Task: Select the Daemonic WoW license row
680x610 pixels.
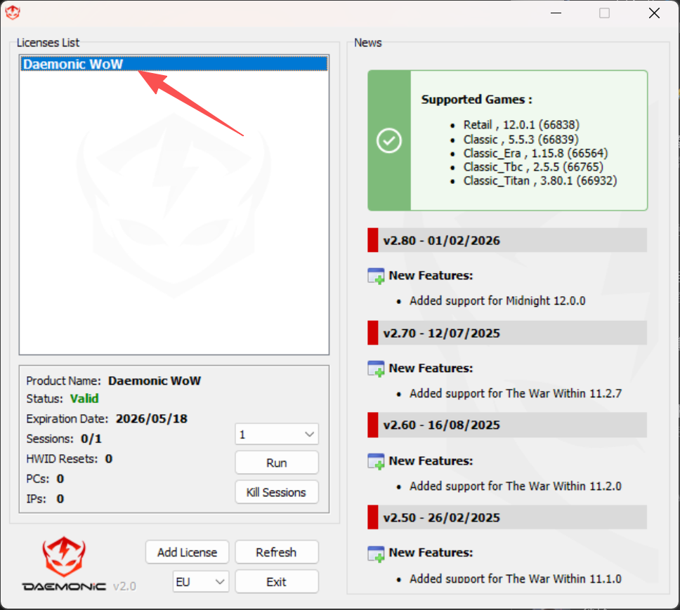Action: [174, 64]
